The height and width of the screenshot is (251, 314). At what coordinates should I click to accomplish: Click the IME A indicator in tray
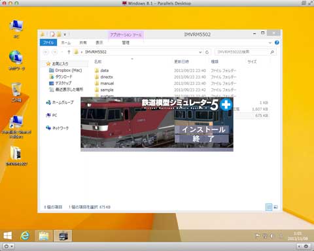281,236
